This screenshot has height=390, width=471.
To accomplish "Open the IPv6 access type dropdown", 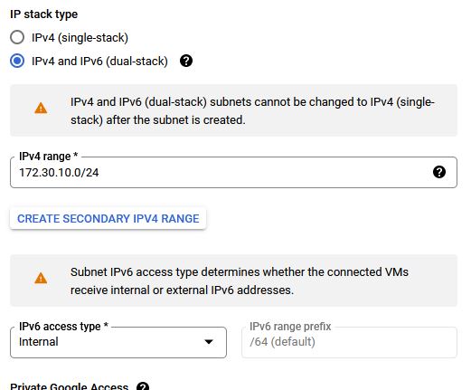I will (118, 342).
